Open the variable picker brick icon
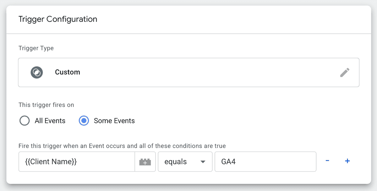The height and width of the screenshot is (191, 377). 145,162
